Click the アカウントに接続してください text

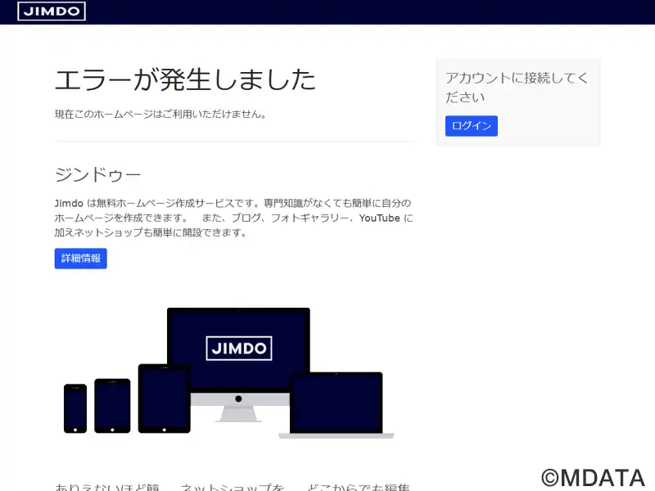click(x=517, y=88)
